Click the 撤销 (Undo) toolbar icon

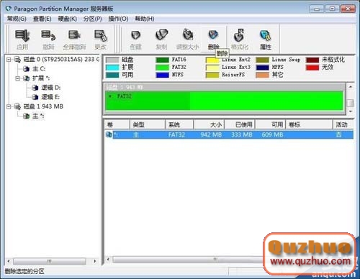(x=48, y=35)
